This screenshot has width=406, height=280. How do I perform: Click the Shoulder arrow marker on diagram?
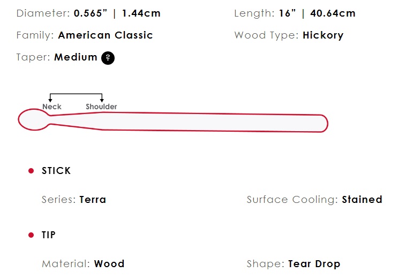[102, 100]
